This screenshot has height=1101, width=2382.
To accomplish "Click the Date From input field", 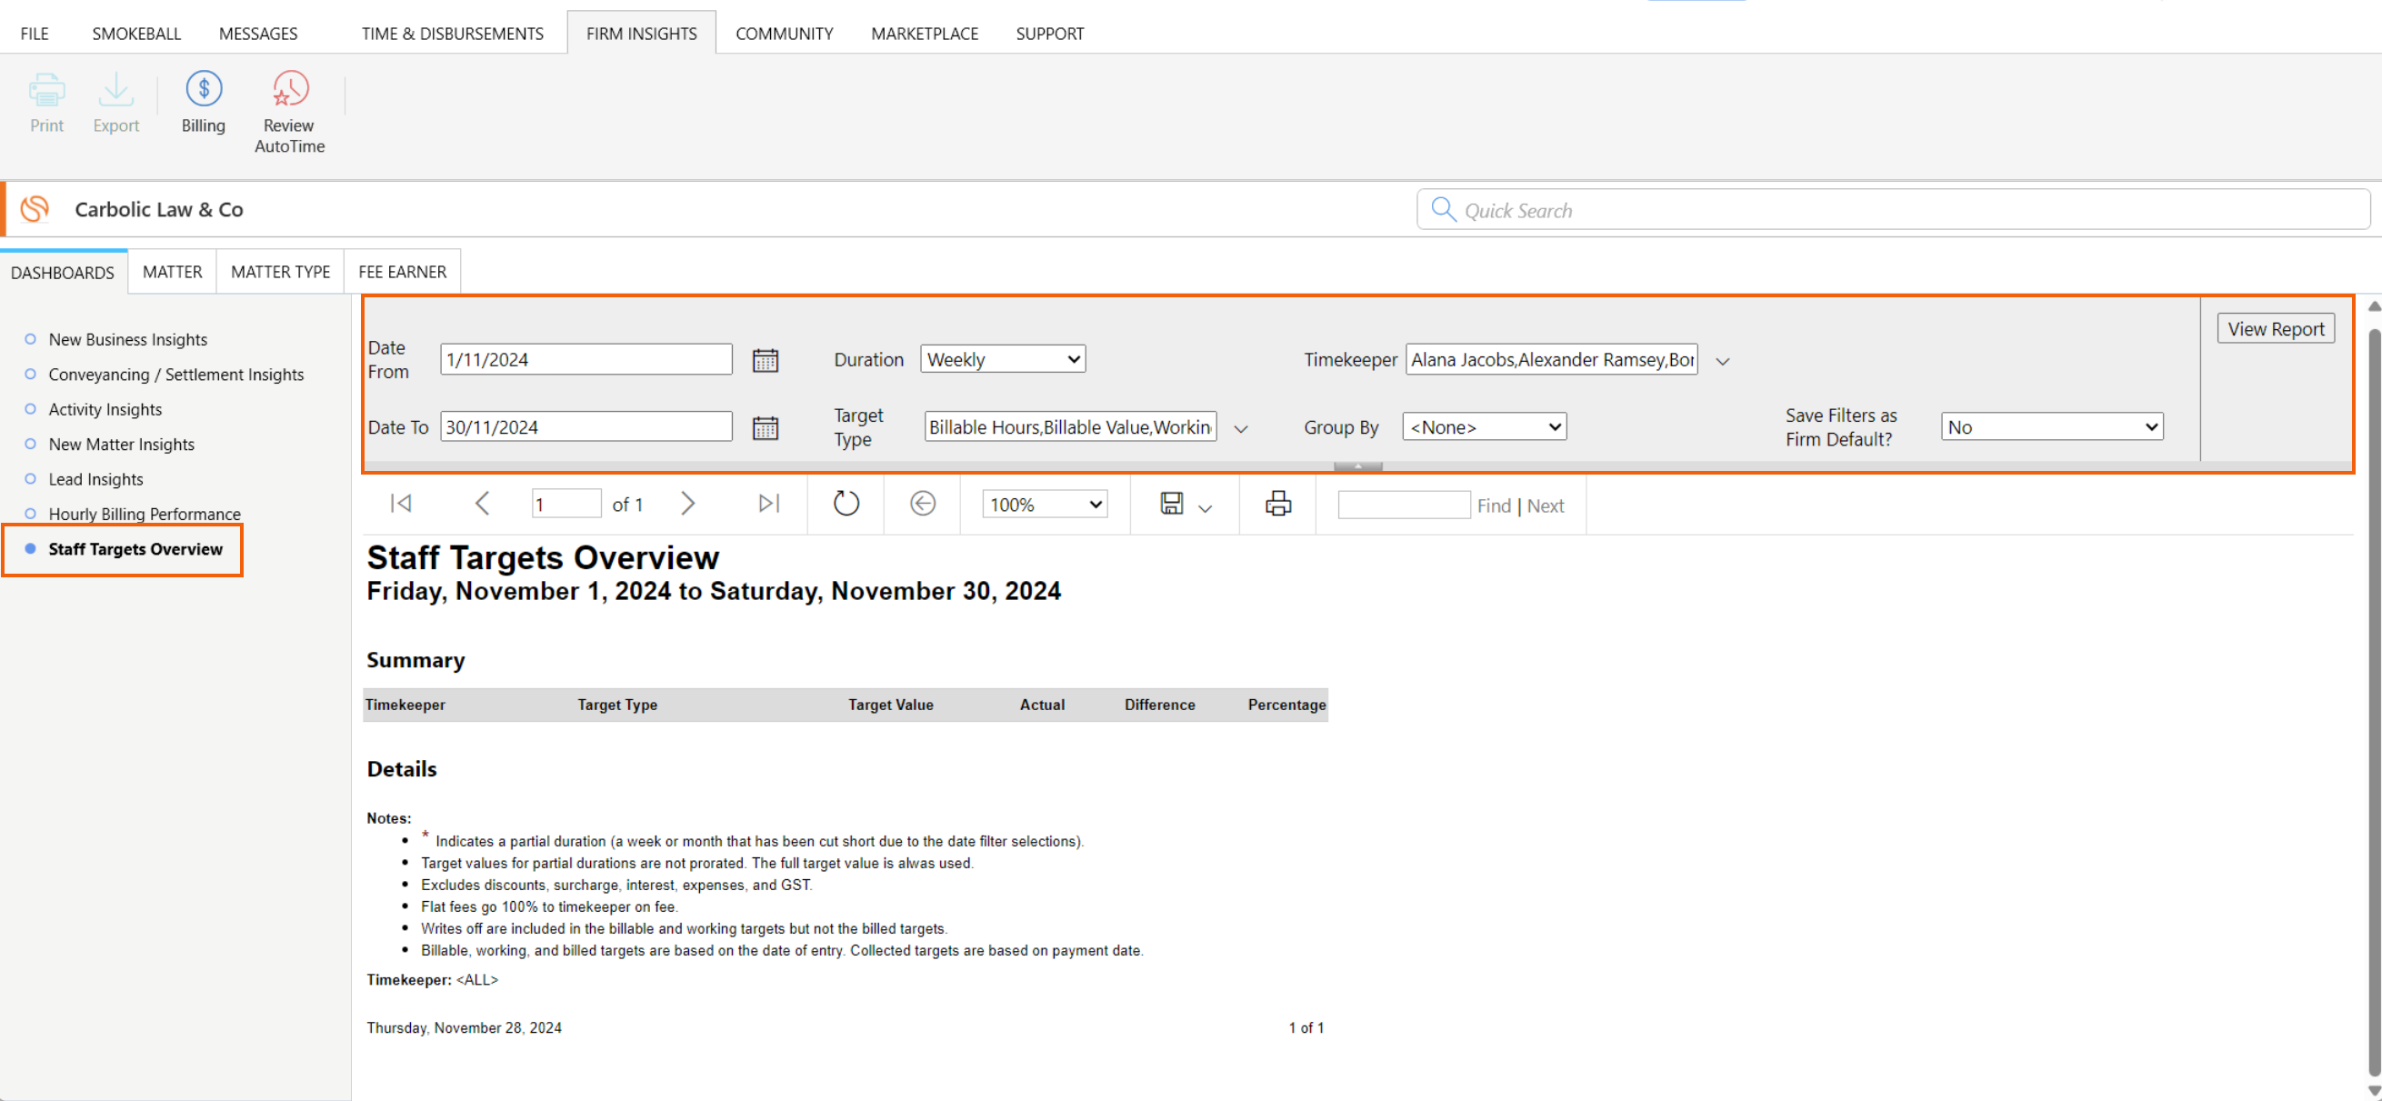I will pos(586,360).
